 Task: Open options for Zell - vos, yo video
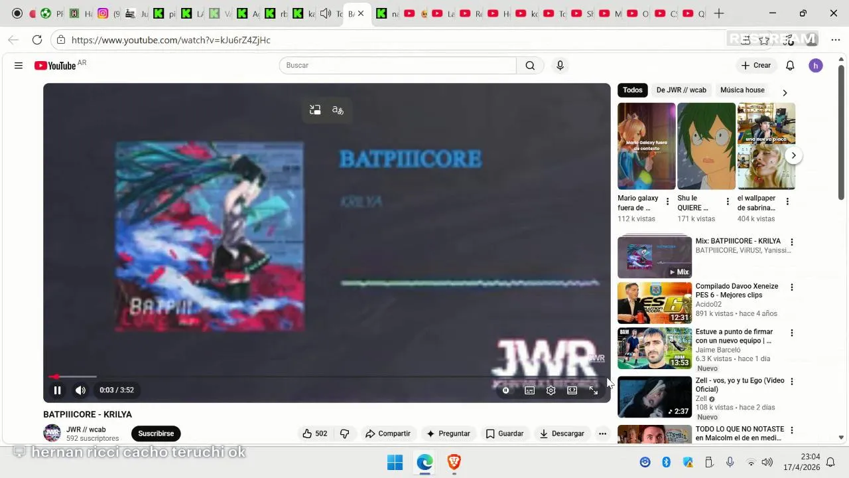click(791, 382)
